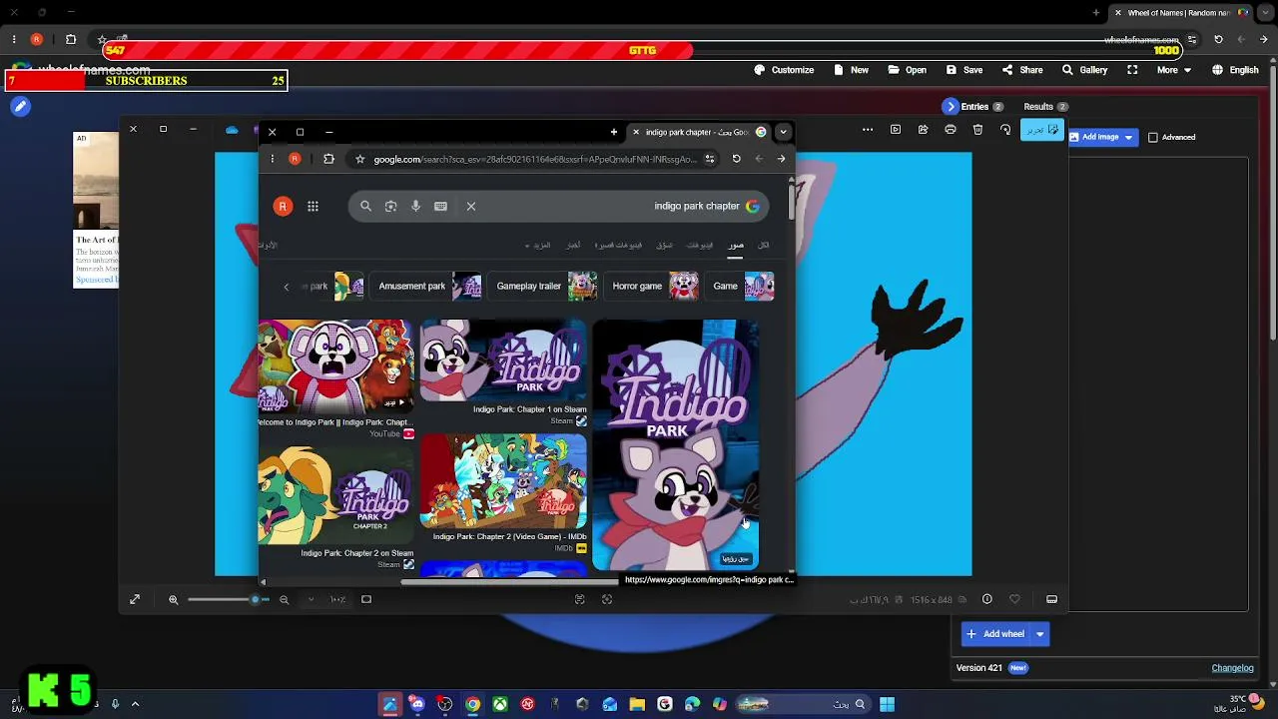Click the Open button in wheel toolbar
The image size is (1278, 719).
[x=908, y=70]
